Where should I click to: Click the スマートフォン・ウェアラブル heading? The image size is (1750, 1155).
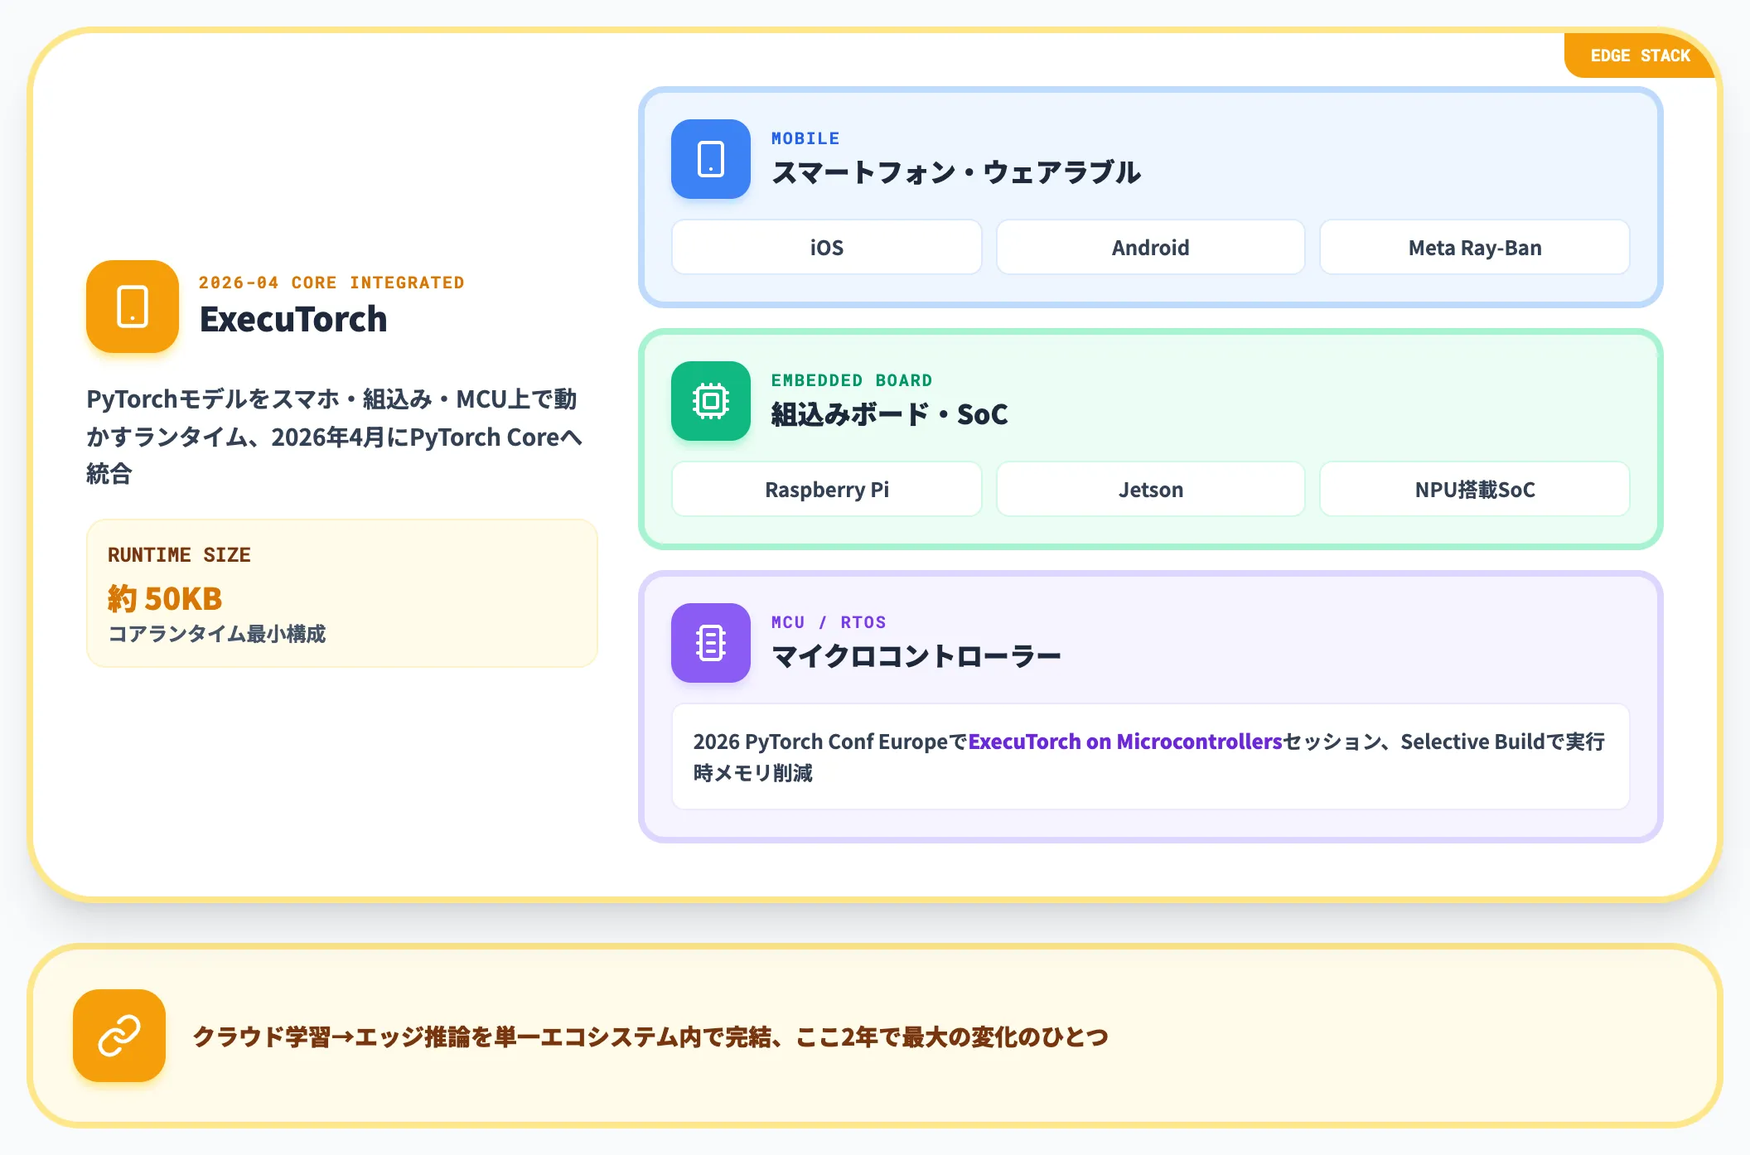956,172
